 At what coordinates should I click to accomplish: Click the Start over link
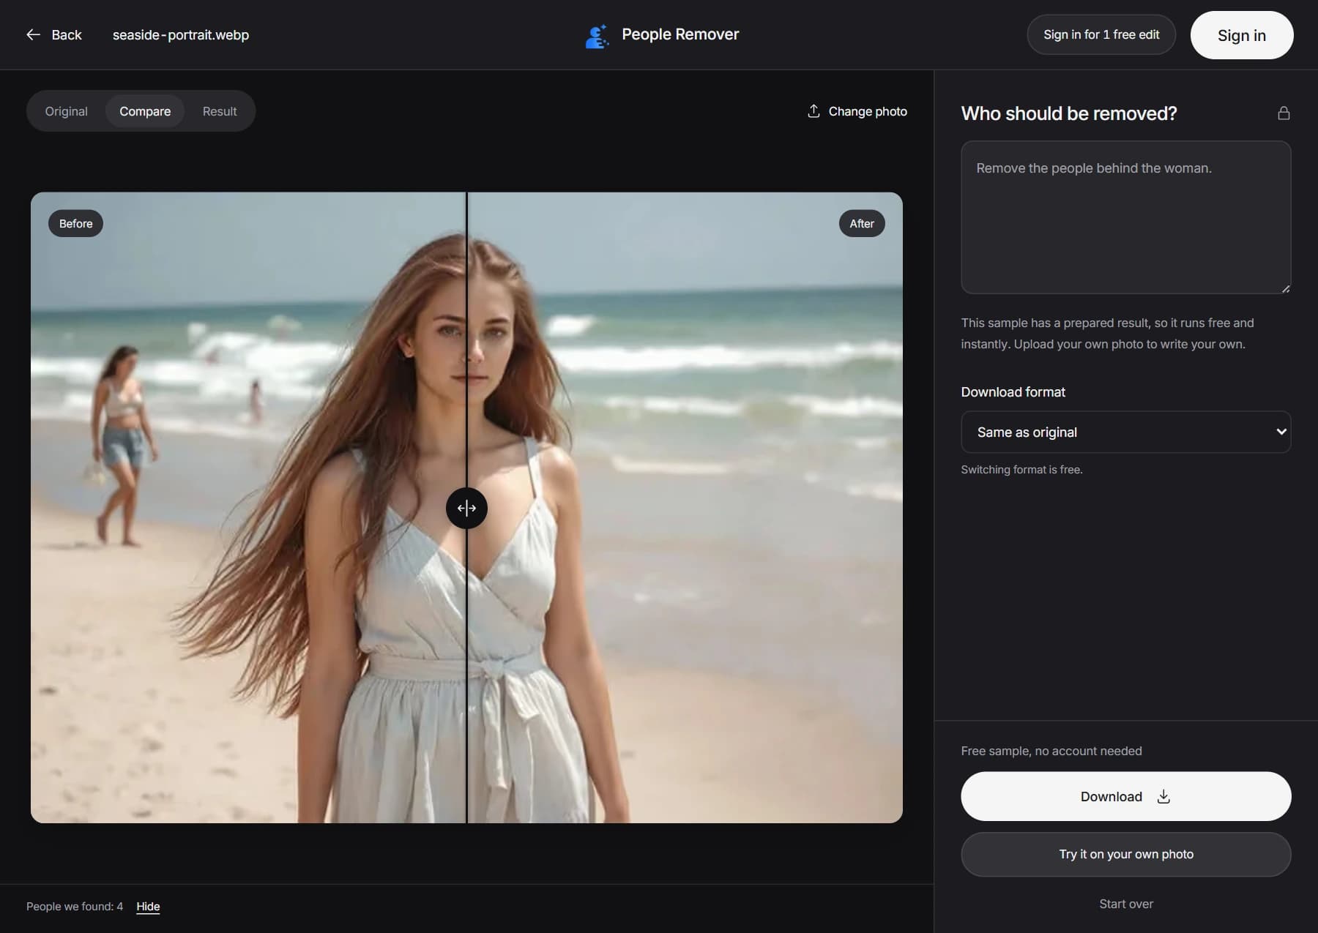(x=1125, y=904)
